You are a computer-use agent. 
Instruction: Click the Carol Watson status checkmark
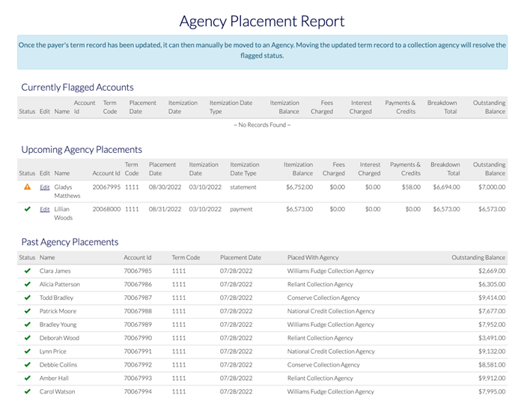click(x=27, y=391)
